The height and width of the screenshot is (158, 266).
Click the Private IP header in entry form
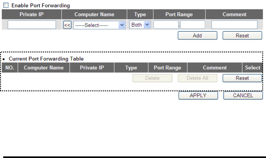click(31, 14)
